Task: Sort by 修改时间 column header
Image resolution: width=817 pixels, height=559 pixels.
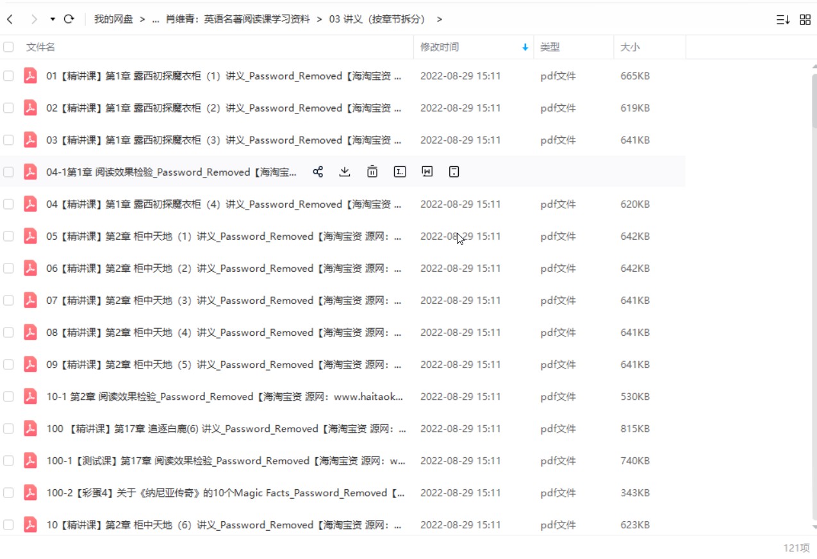Action: [440, 47]
